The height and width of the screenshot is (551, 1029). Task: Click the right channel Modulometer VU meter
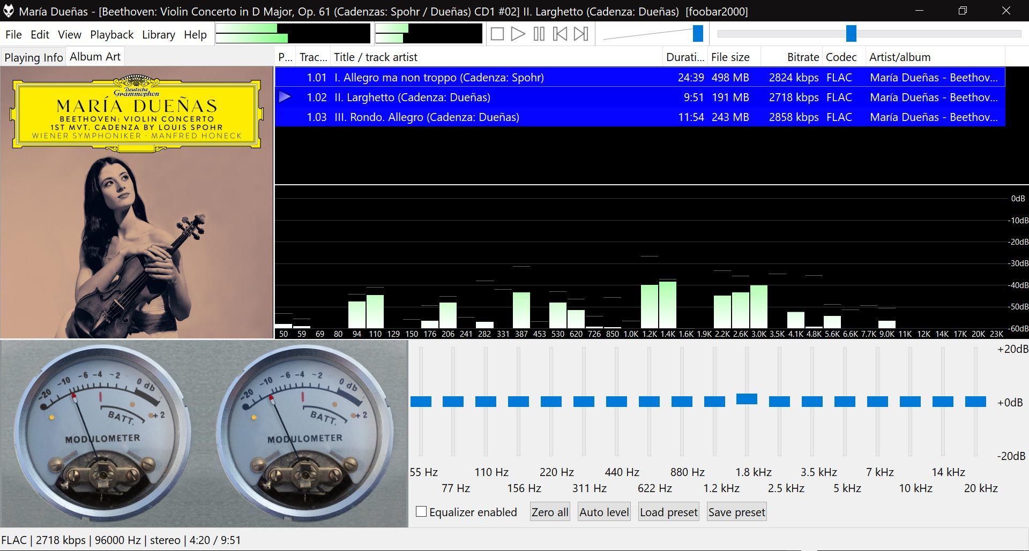pos(304,433)
